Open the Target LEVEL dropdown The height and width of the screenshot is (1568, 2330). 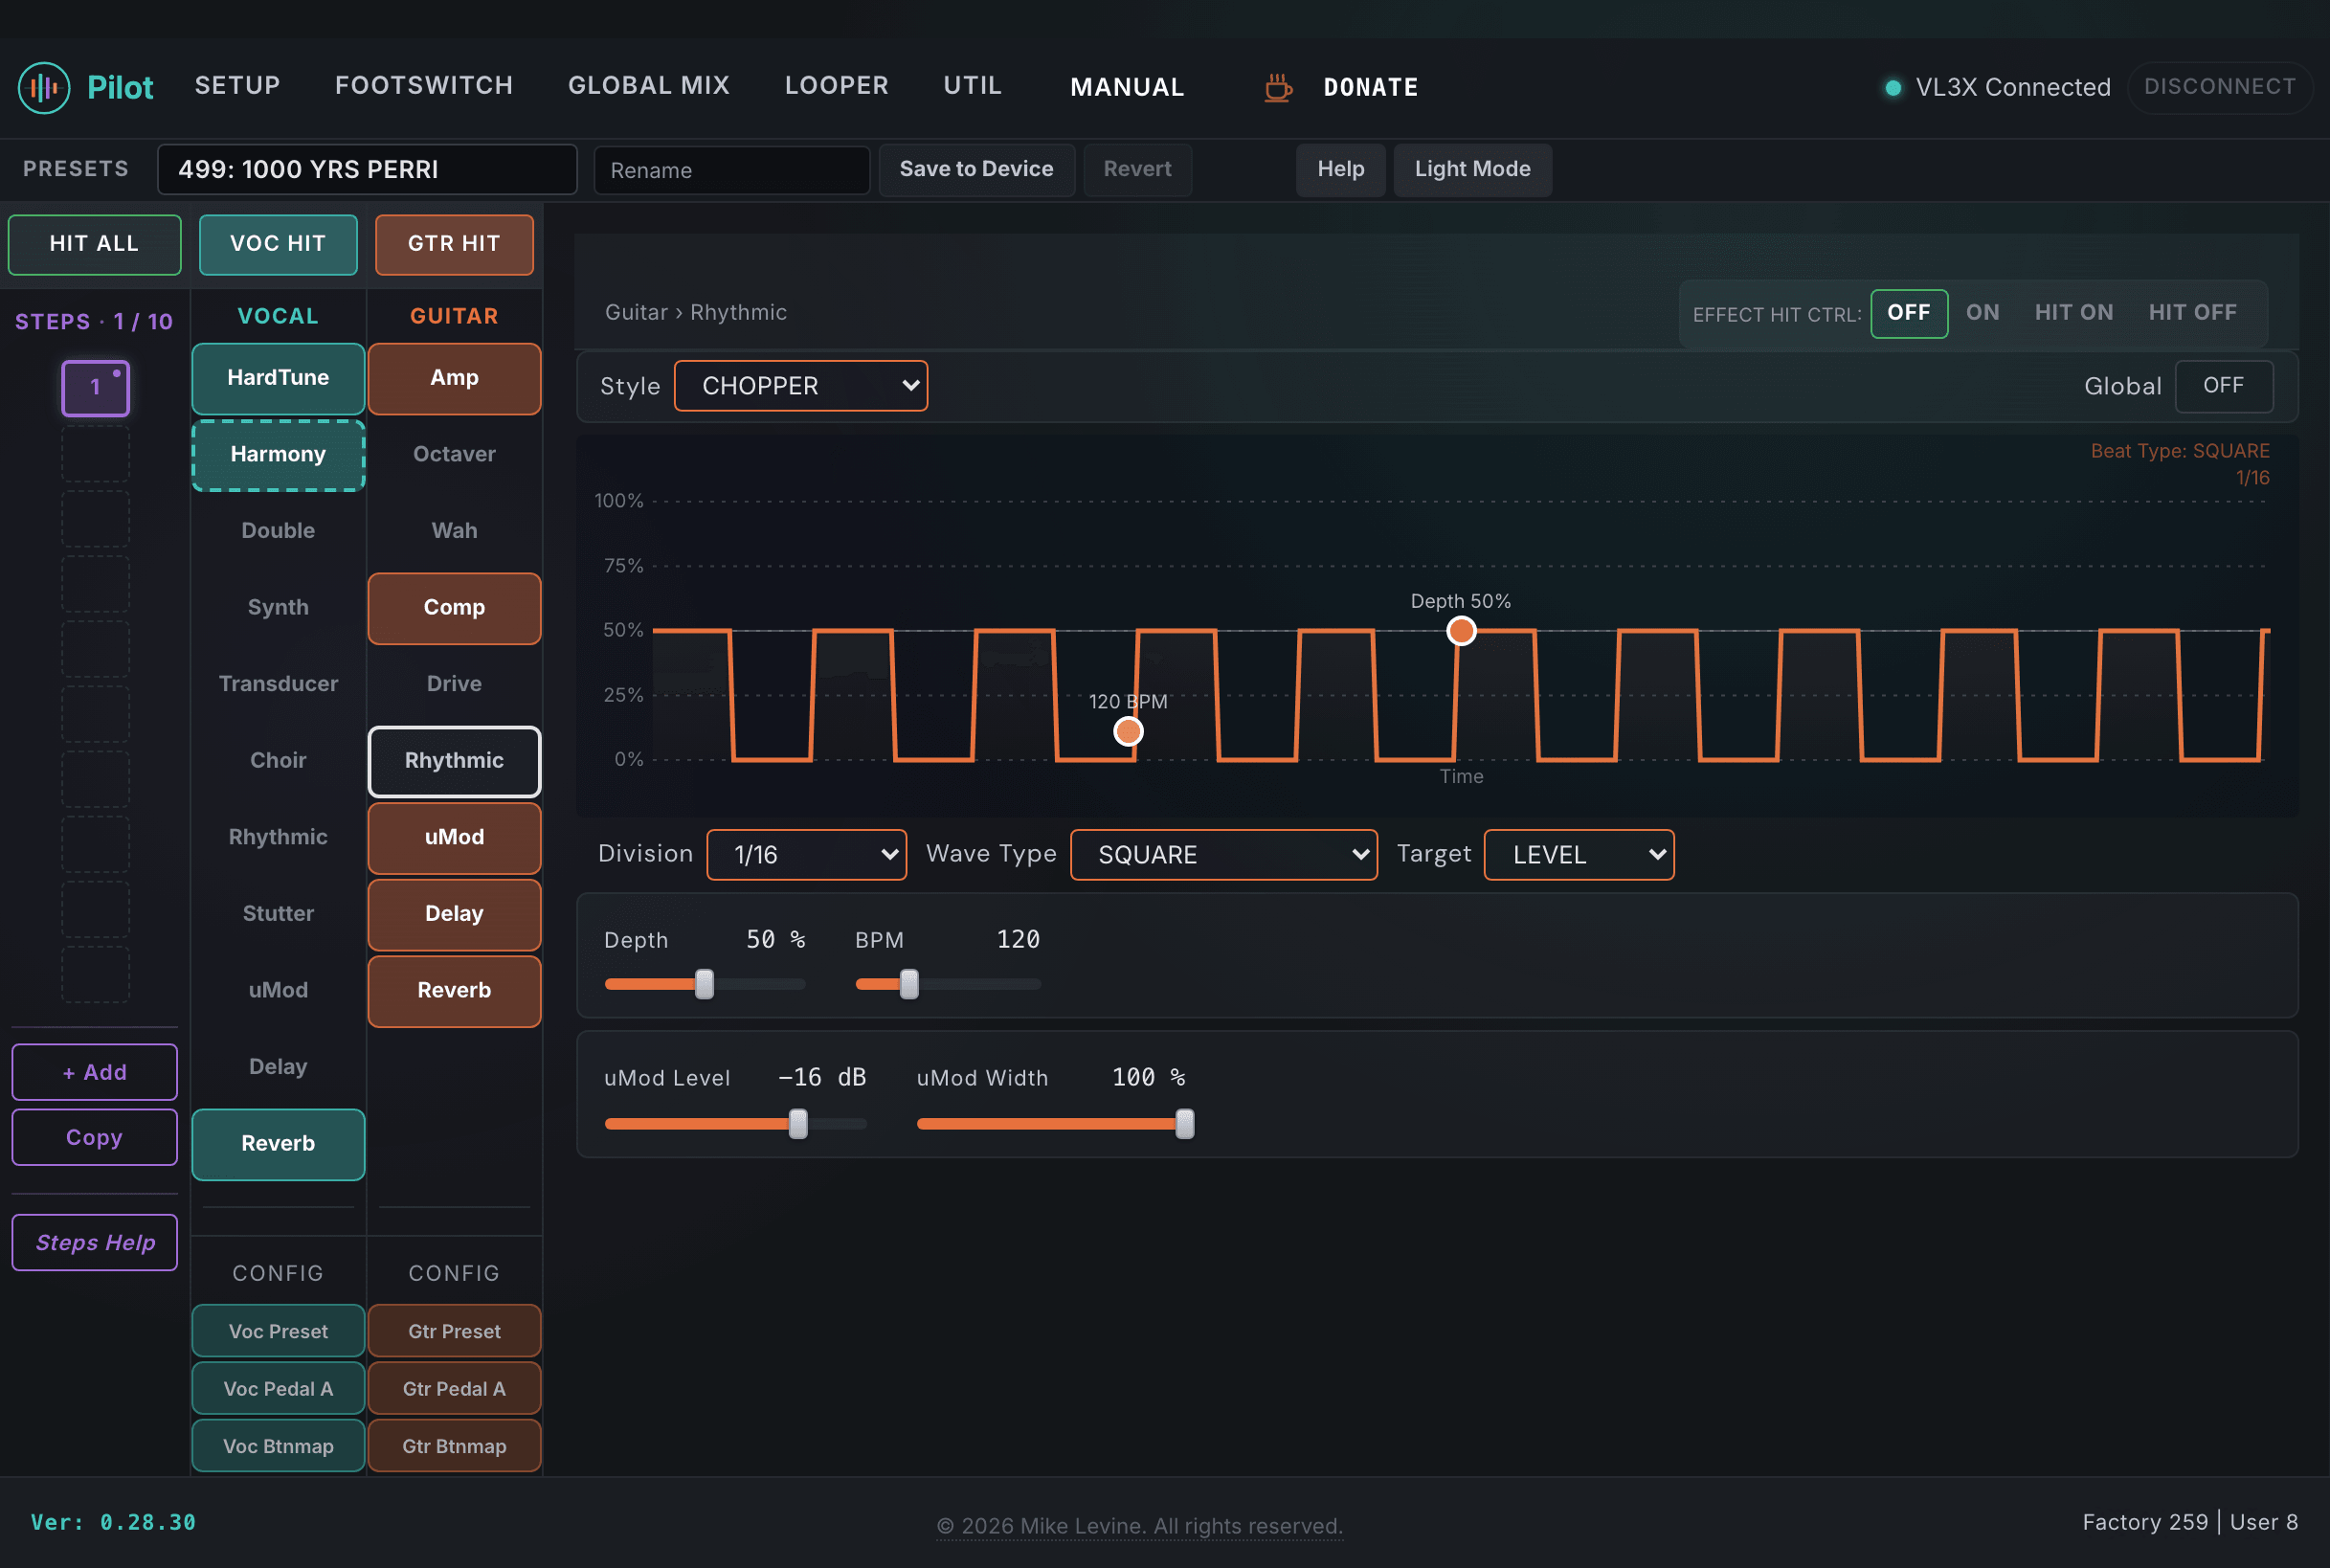[x=1578, y=855]
